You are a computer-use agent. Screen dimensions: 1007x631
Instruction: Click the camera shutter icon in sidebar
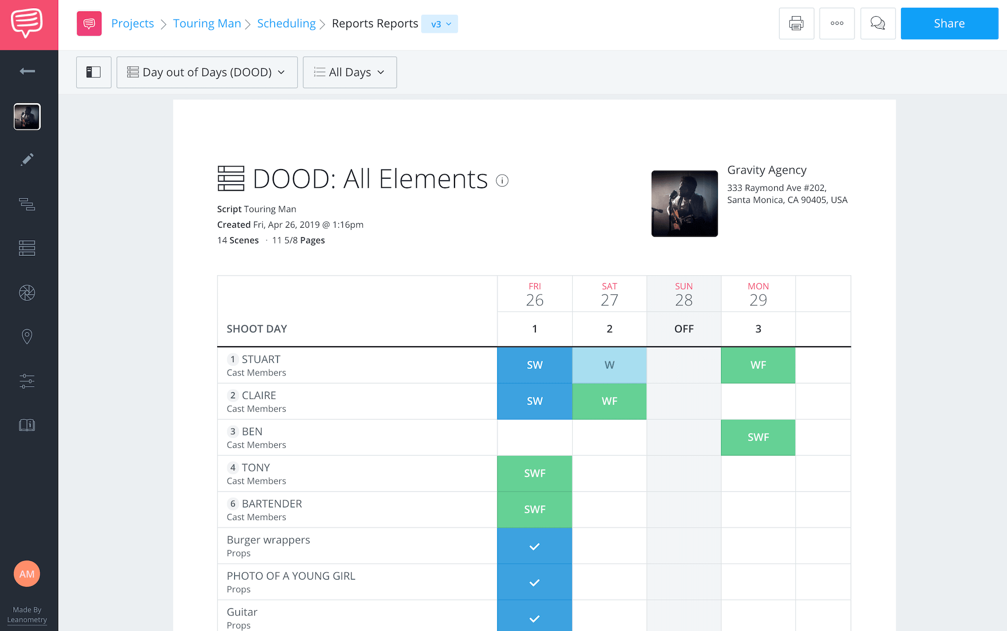tap(27, 293)
